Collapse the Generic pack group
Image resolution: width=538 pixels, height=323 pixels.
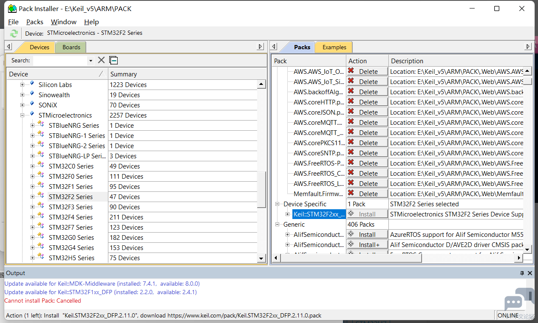[277, 225]
